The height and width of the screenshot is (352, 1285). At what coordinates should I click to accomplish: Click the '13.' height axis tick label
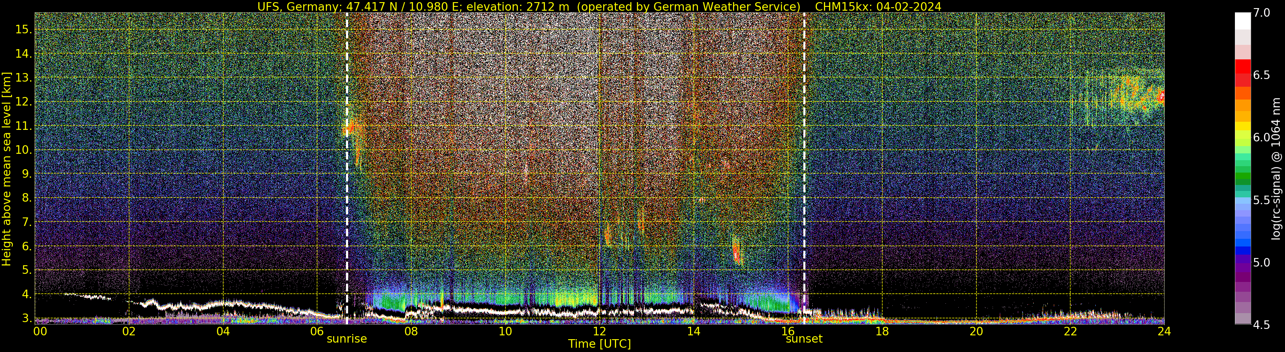(23, 78)
